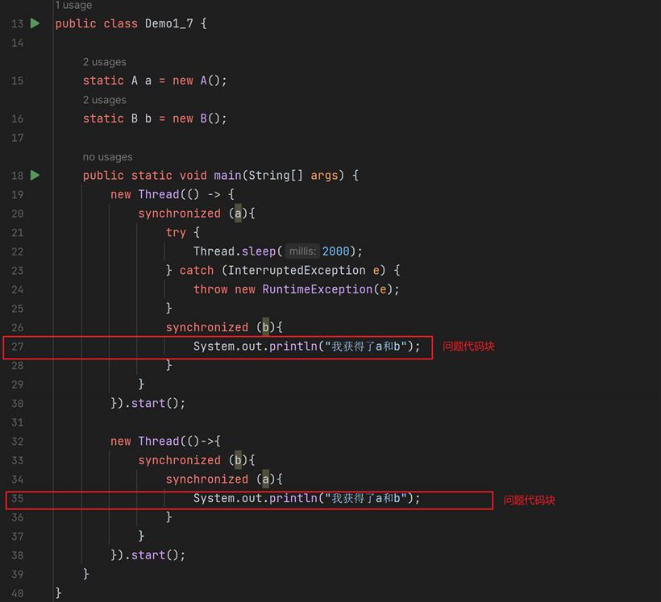Click 'synchronized' keyword on line 20
This screenshot has height=602, width=661.
[x=180, y=214]
